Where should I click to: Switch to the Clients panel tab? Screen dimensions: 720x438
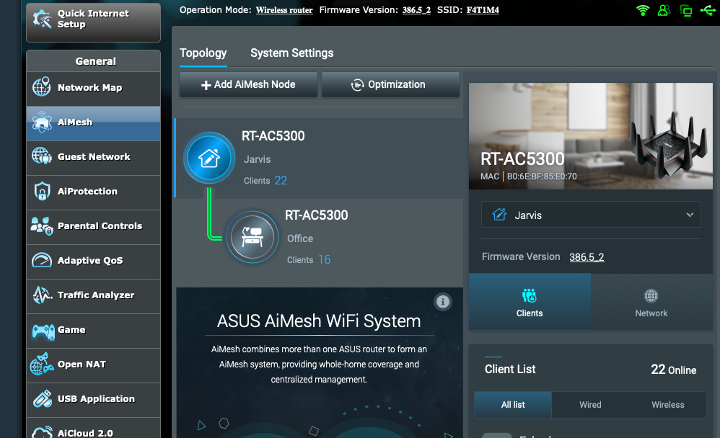click(x=530, y=302)
